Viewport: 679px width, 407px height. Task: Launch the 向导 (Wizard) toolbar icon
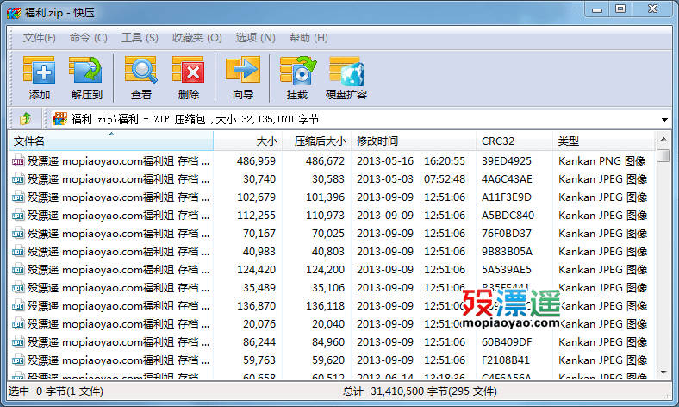point(243,70)
